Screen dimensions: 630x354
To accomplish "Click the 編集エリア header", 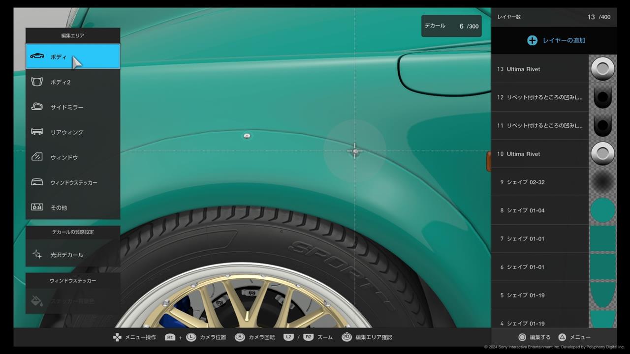I will [x=73, y=35].
